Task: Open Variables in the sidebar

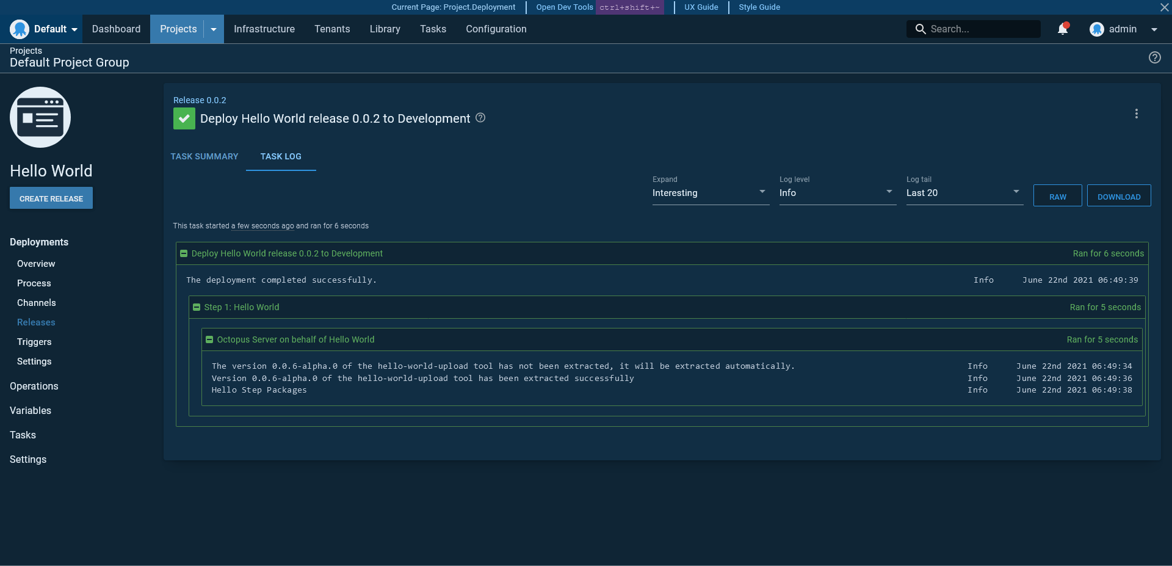Action: pyautogui.click(x=31, y=410)
